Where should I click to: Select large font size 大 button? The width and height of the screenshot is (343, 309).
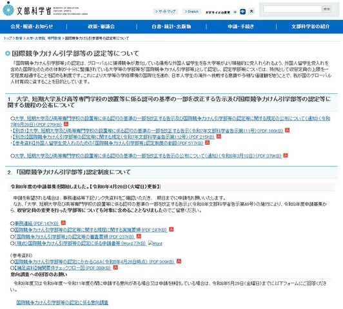click(251, 11)
